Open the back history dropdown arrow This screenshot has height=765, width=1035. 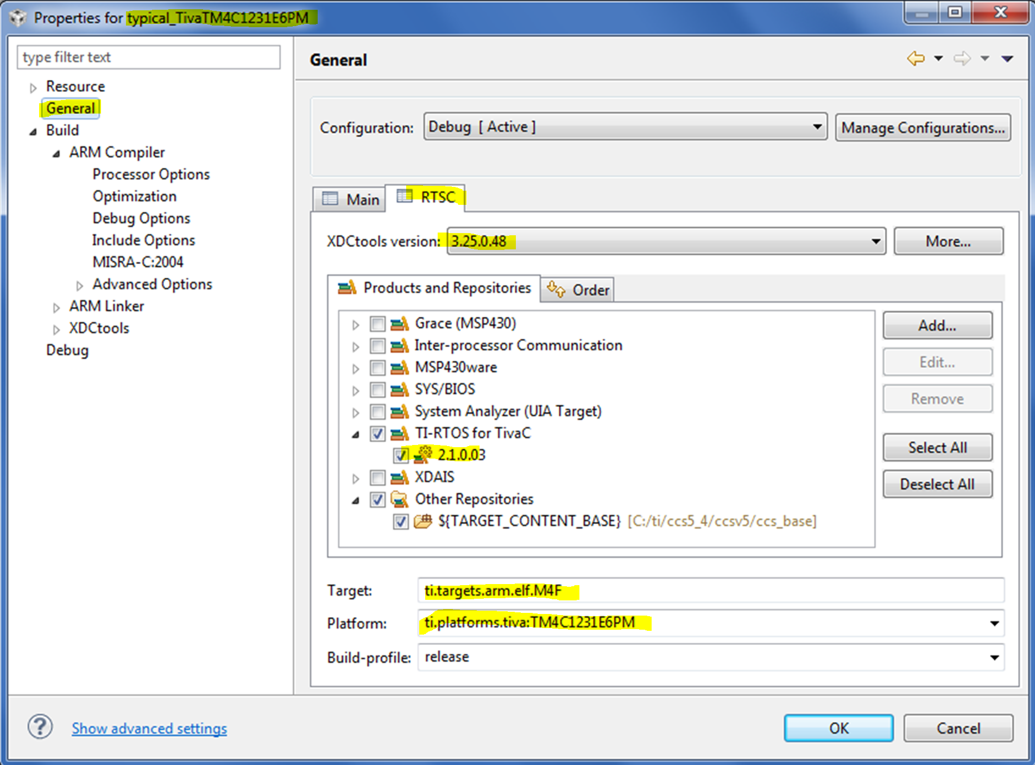[938, 58]
